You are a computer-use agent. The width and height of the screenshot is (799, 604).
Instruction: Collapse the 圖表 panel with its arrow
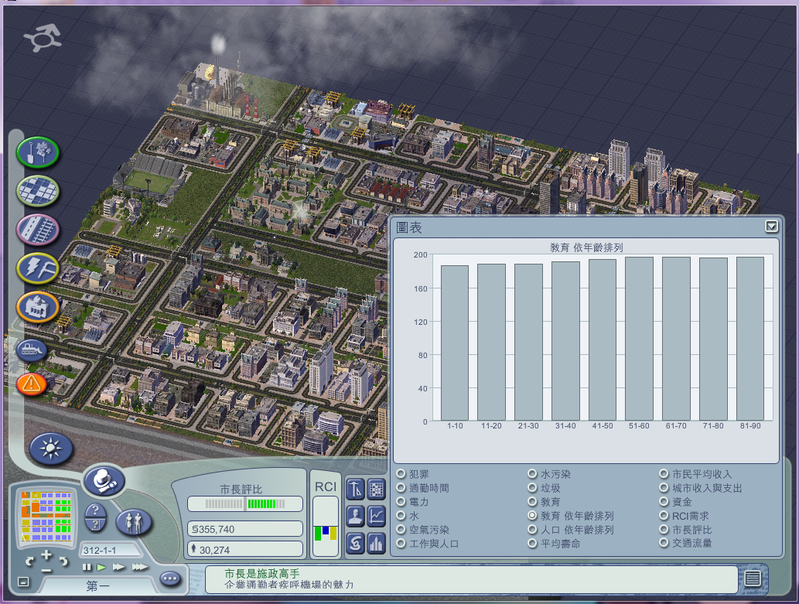pos(771,227)
